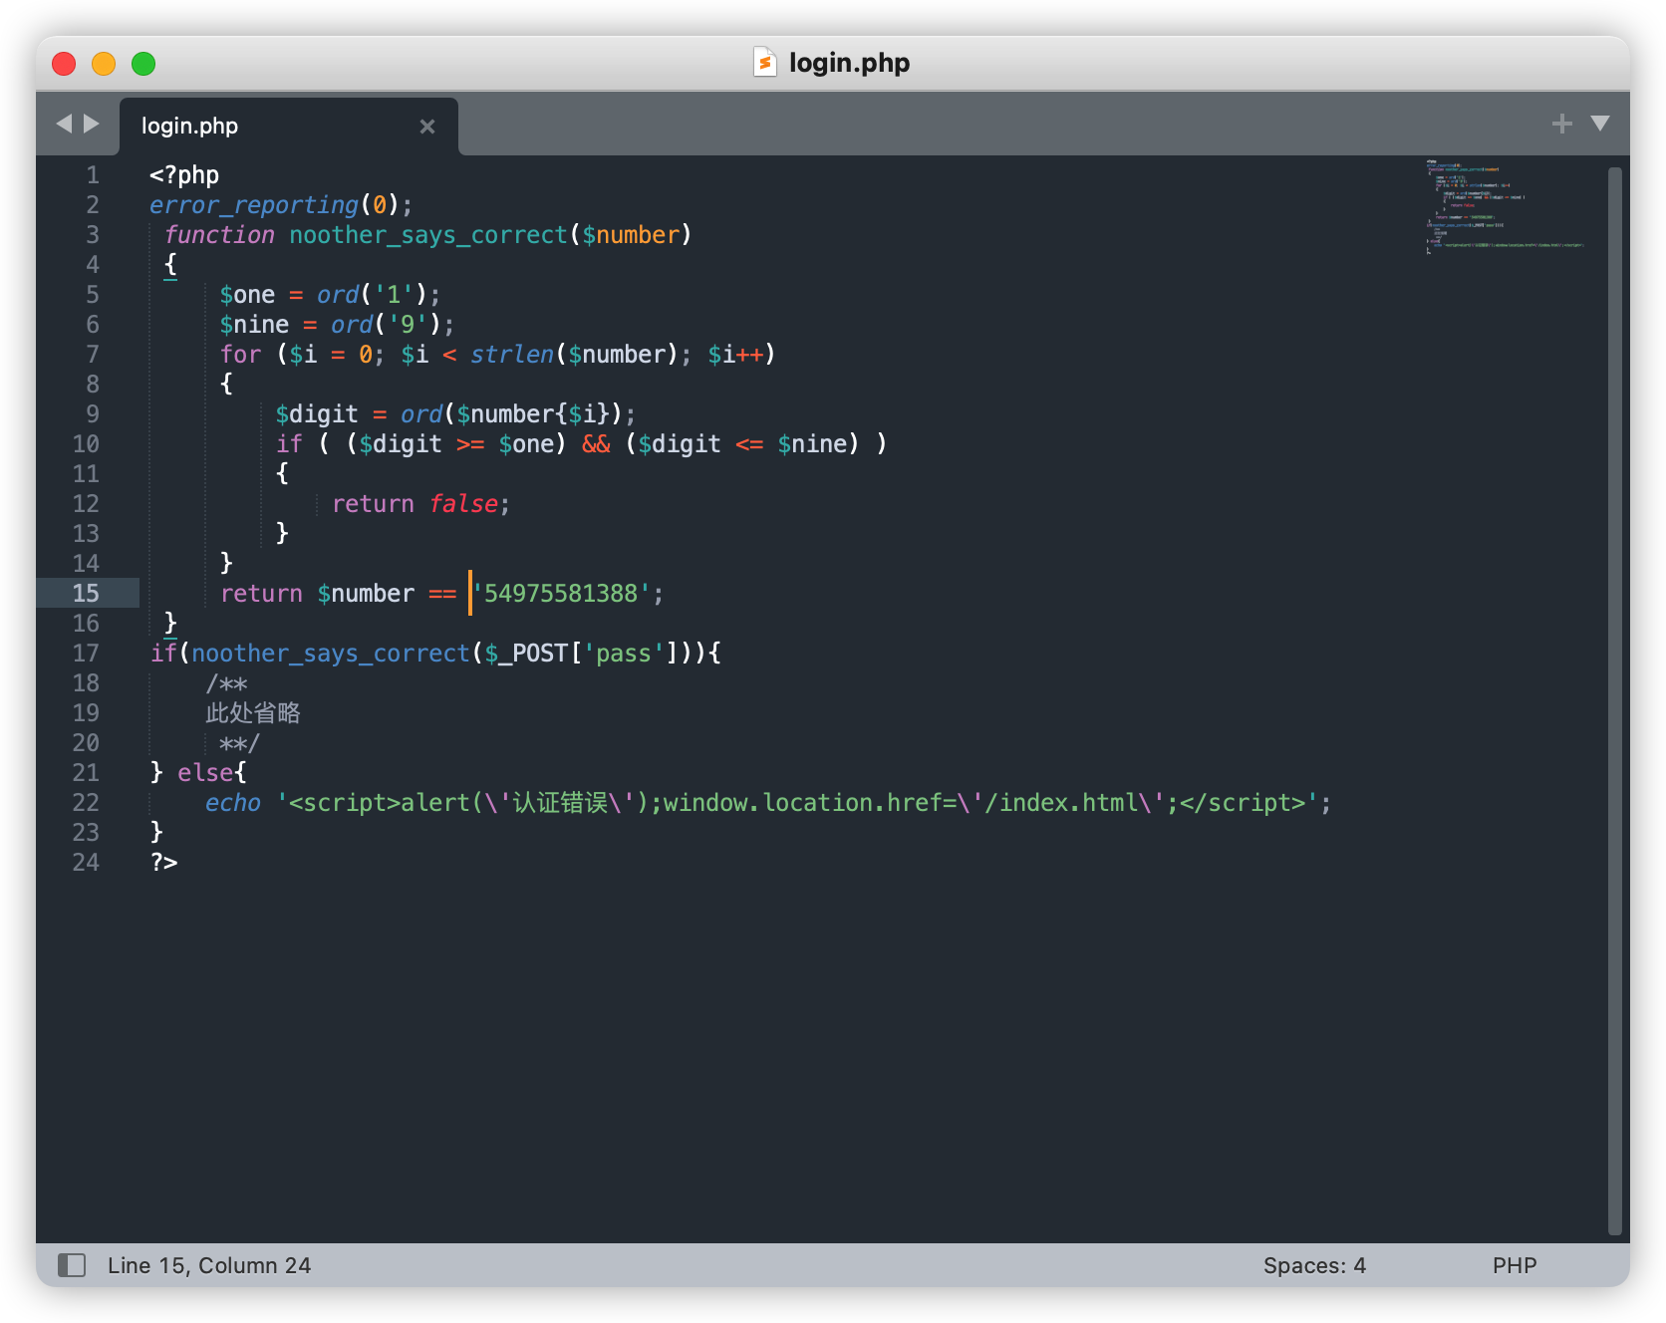Click the '<?php' opening tag
This screenshot has height=1323, width=1666.
tap(184, 175)
